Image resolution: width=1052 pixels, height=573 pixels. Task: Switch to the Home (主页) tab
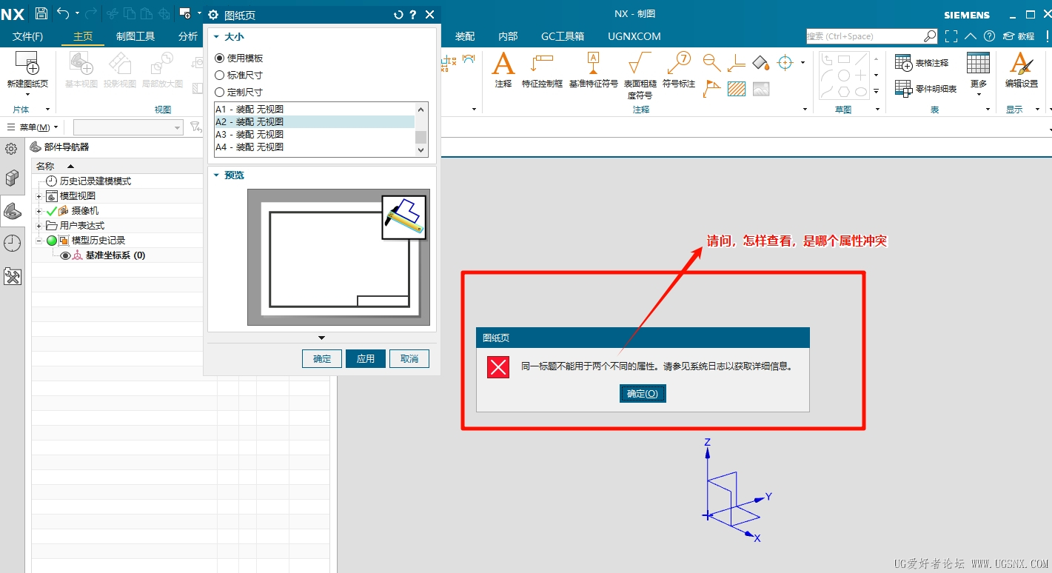83,36
